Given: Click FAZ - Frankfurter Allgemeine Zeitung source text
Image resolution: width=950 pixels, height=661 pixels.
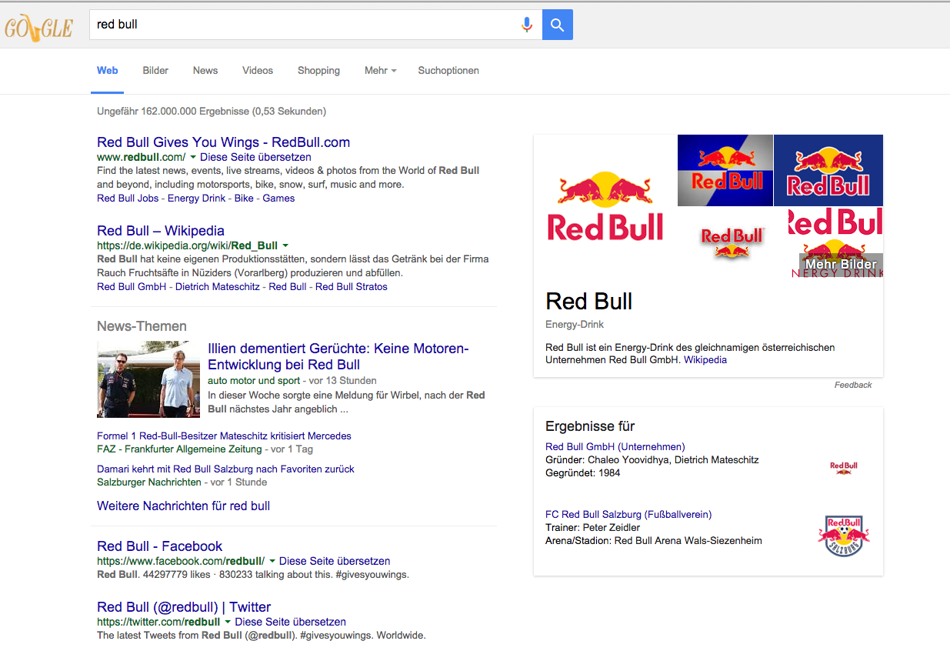Looking at the screenshot, I should pos(179,449).
